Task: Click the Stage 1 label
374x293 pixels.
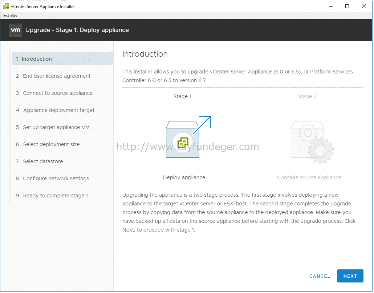Action: pyautogui.click(x=182, y=96)
